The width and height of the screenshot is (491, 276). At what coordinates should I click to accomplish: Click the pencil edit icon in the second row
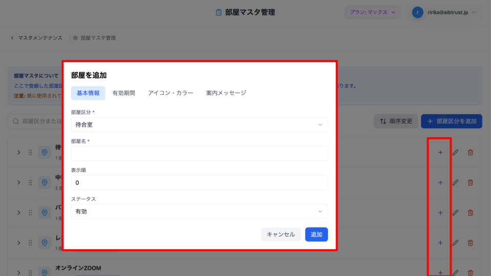pyautogui.click(x=455, y=182)
